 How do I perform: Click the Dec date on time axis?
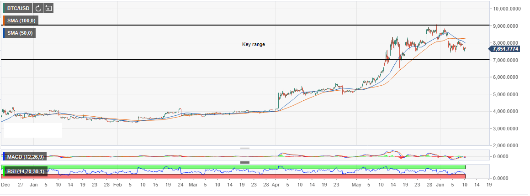(5, 186)
